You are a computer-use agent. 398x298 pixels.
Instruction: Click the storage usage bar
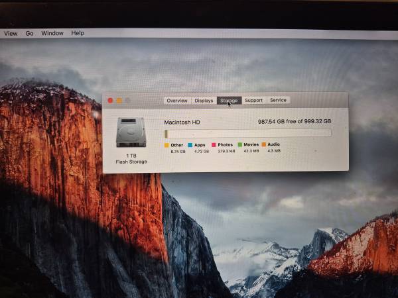click(x=247, y=133)
